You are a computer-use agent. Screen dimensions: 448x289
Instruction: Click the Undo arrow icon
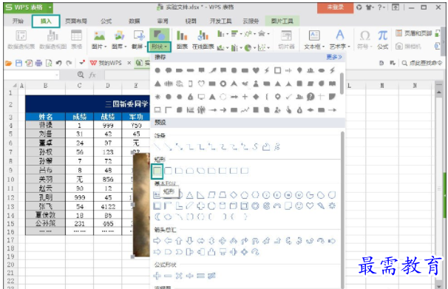pos(58,63)
